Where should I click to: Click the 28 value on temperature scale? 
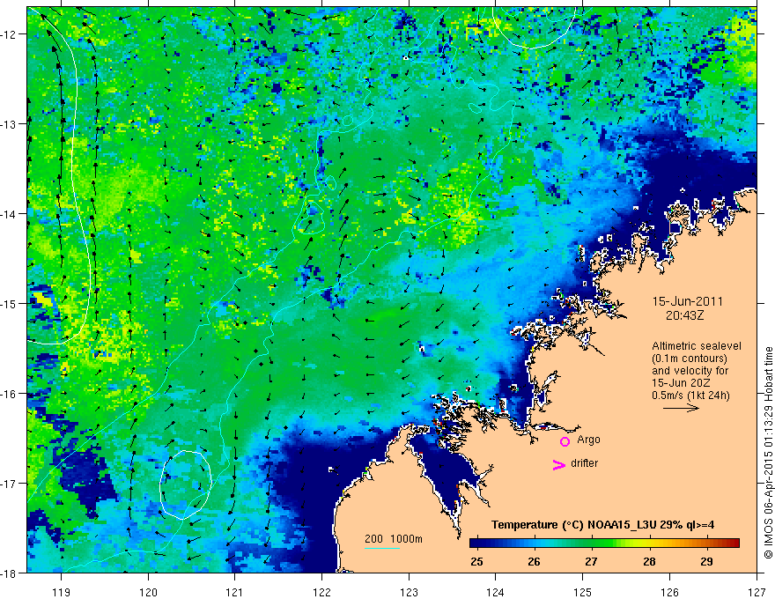tap(649, 562)
